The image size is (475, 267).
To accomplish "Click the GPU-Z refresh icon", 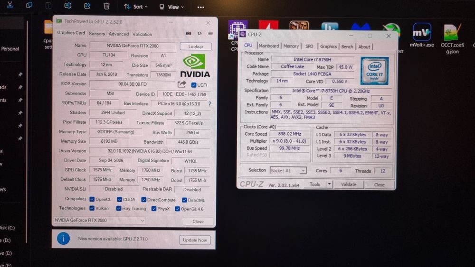I will click(199, 33).
